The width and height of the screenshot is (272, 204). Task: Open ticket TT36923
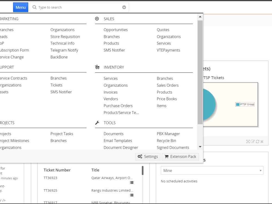(x=50, y=178)
